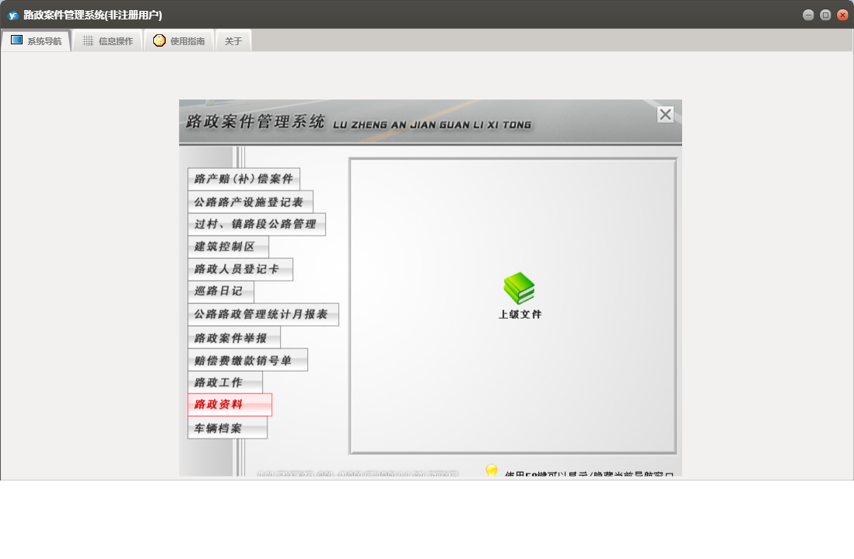Minimize the main window

point(808,16)
